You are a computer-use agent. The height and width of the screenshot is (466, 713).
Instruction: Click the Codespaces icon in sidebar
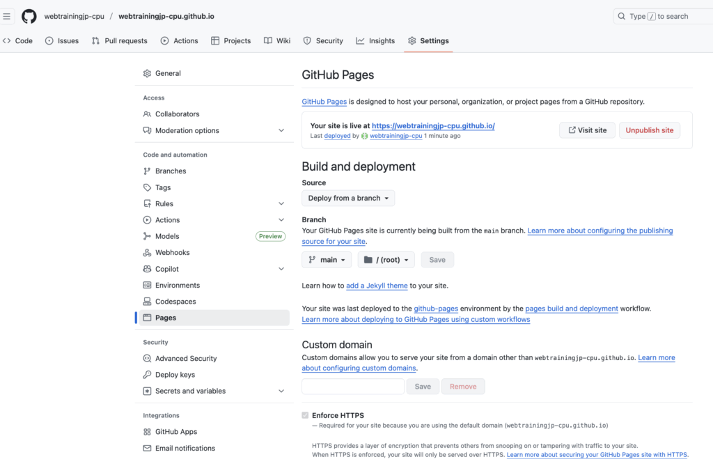(x=147, y=302)
